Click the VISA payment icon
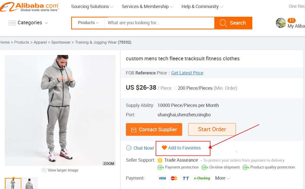Image resolution: width=305 pixels, height=189 pixels. tap(162, 178)
